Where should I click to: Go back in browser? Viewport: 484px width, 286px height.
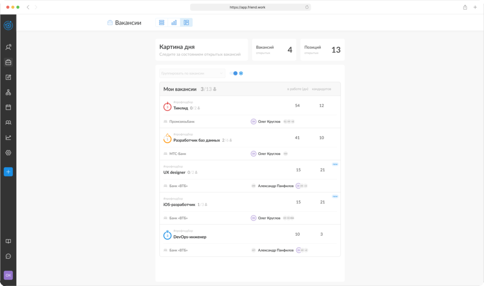pyautogui.click(x=28, y=7)
